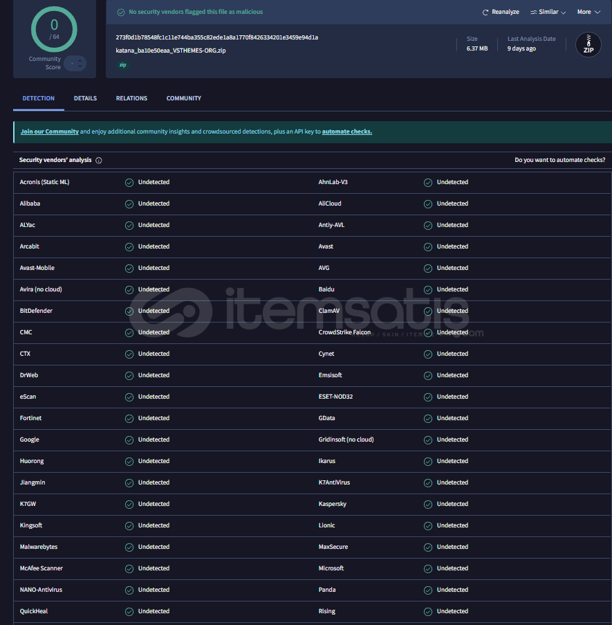This screenshot has width=612, height=625.
Task: Click the Undetected result for eScan
Action: [x=154, y=397]
